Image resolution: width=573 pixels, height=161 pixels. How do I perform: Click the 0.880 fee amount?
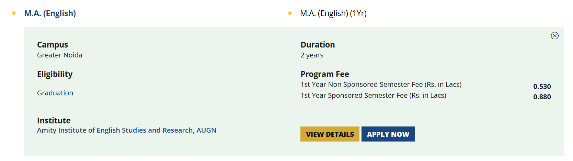[542, 97]
